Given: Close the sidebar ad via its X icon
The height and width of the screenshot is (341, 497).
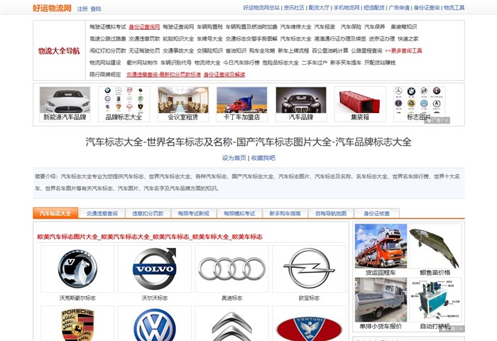Looking at the screenshot, I should 461,329.
